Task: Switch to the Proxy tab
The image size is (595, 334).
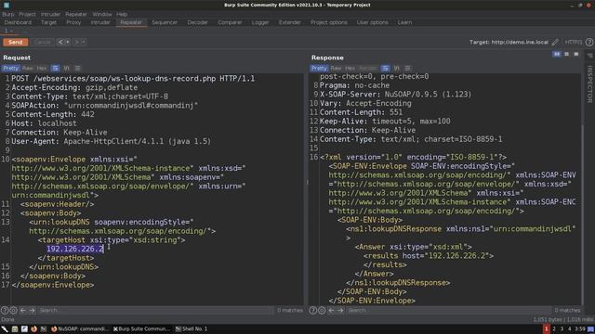Action: [x=73, y=22]
